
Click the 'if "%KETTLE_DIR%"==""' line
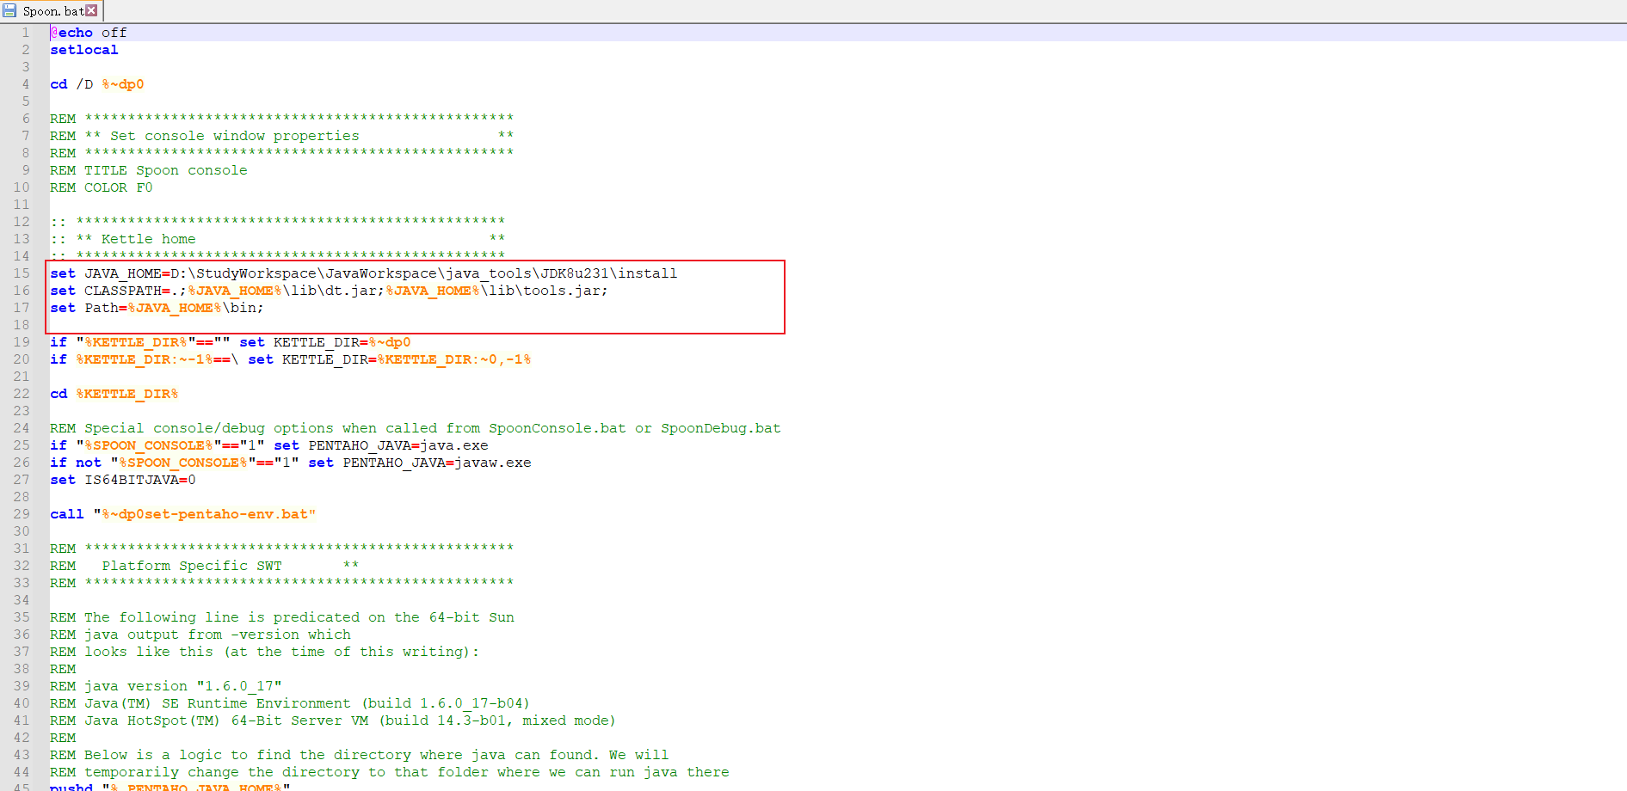coord(231,342)
